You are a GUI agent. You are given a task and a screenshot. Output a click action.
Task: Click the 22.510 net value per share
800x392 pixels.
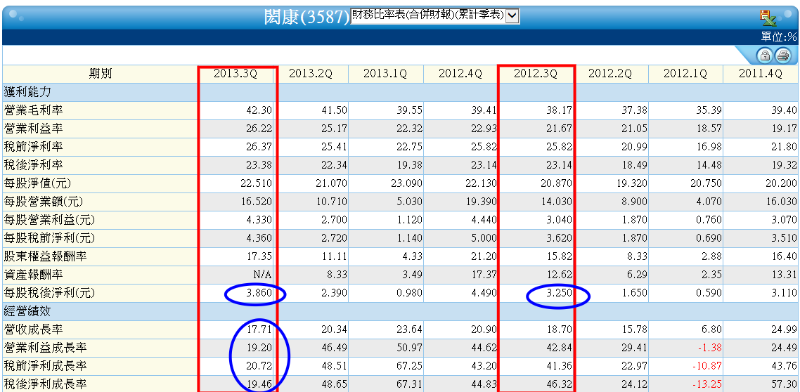(256, 183)
